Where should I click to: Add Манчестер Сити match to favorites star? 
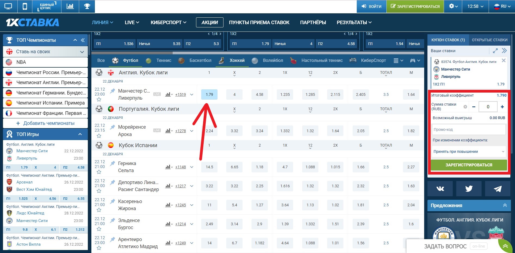[99, 100]
